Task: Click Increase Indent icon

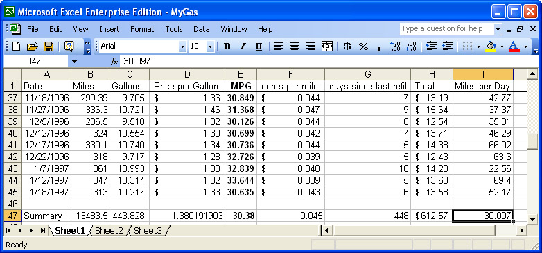Action: click(x=447, y=46)
